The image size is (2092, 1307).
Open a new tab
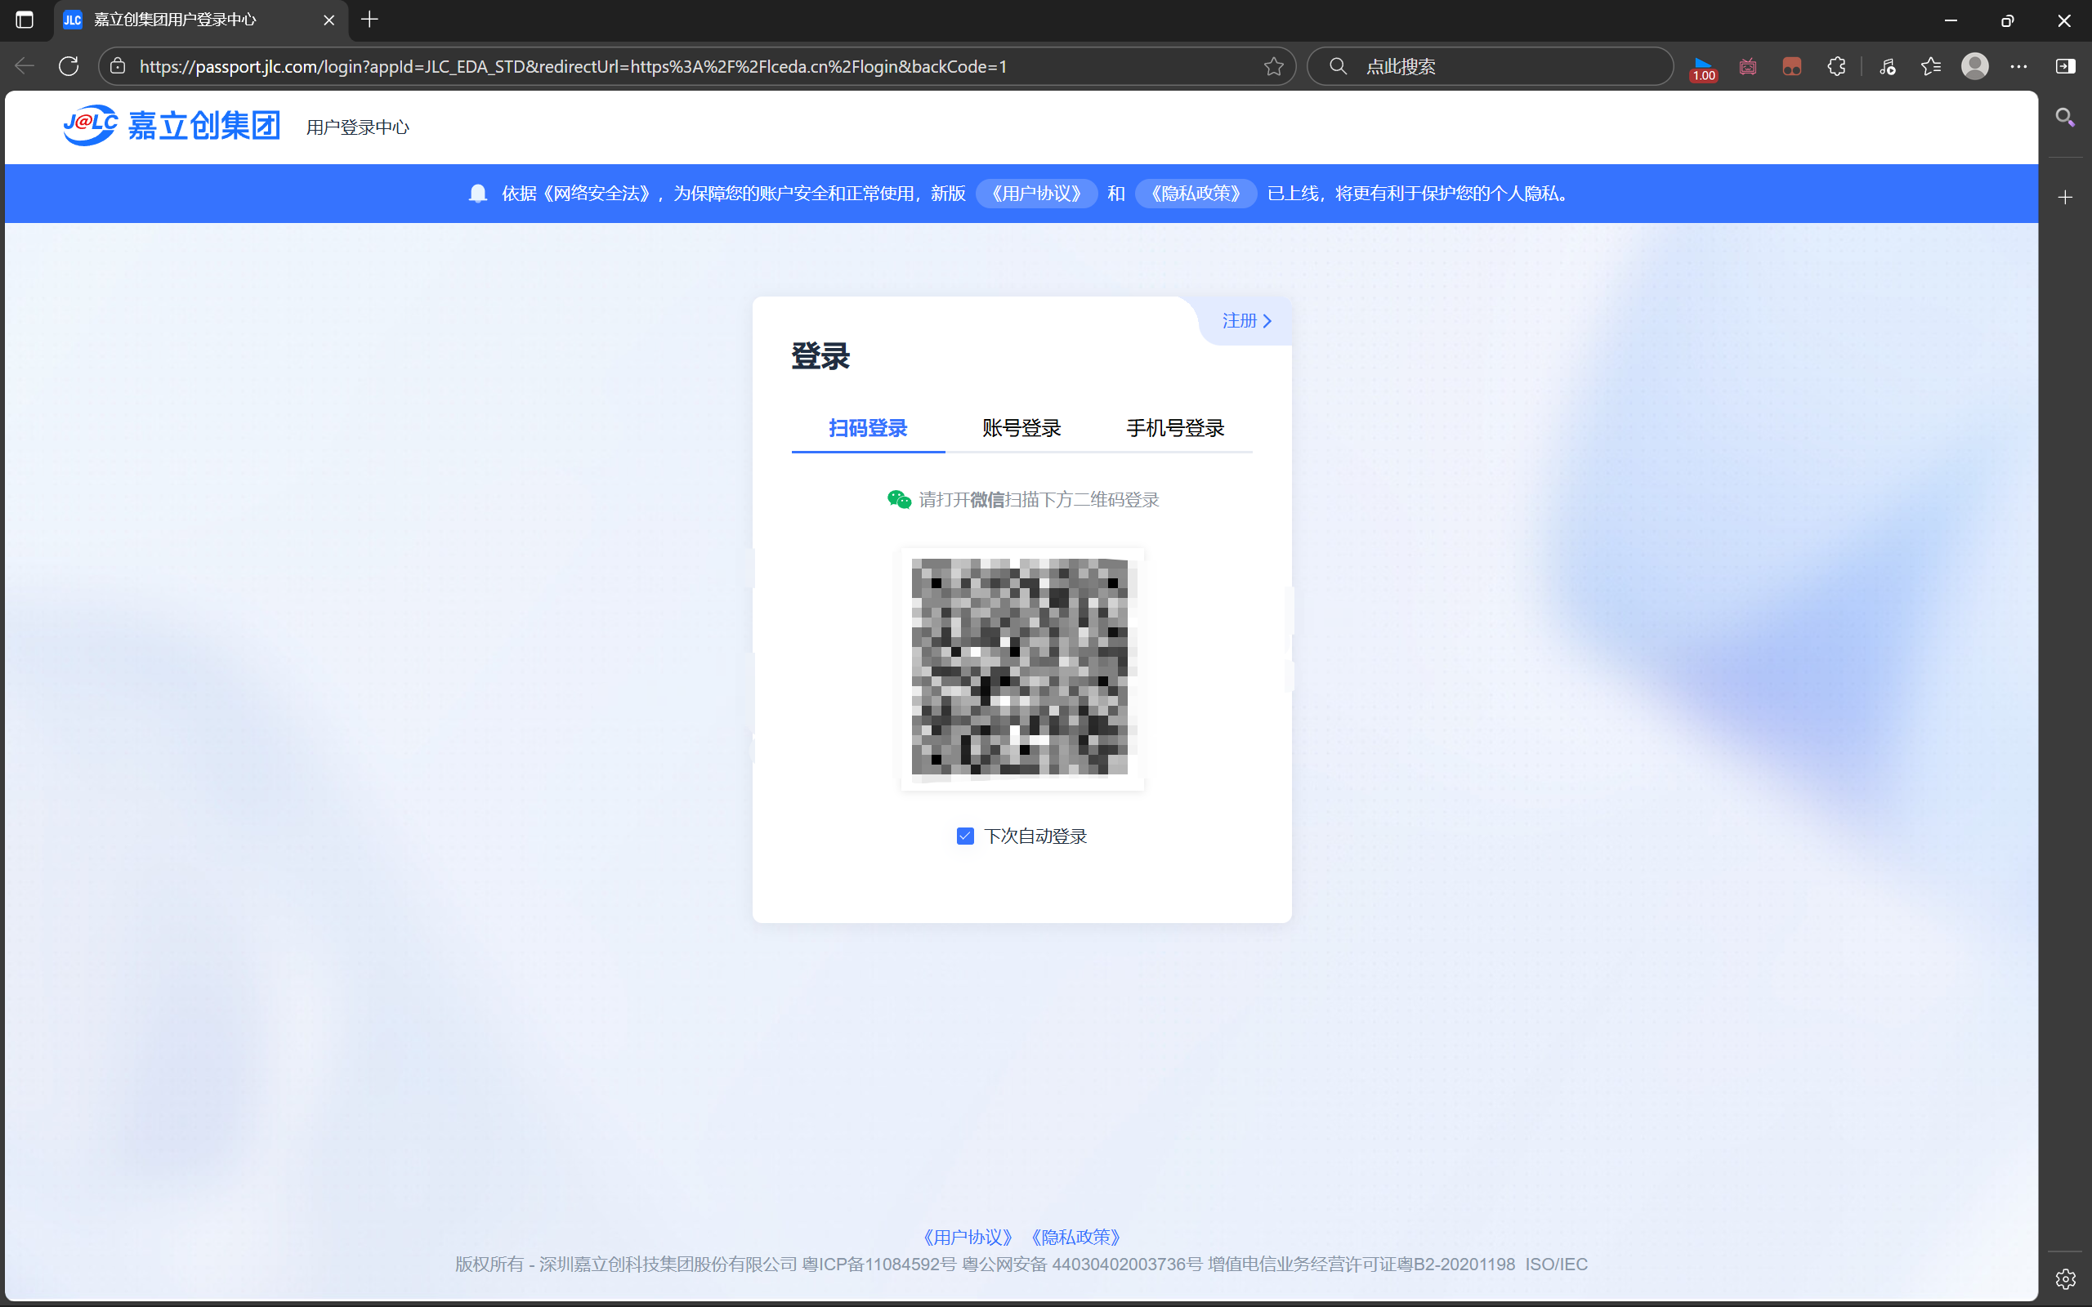(x=369, y=19)
